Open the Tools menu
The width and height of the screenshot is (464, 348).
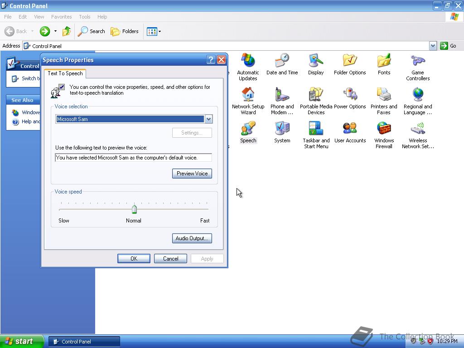pyautogui.click(x=84, y=17)
